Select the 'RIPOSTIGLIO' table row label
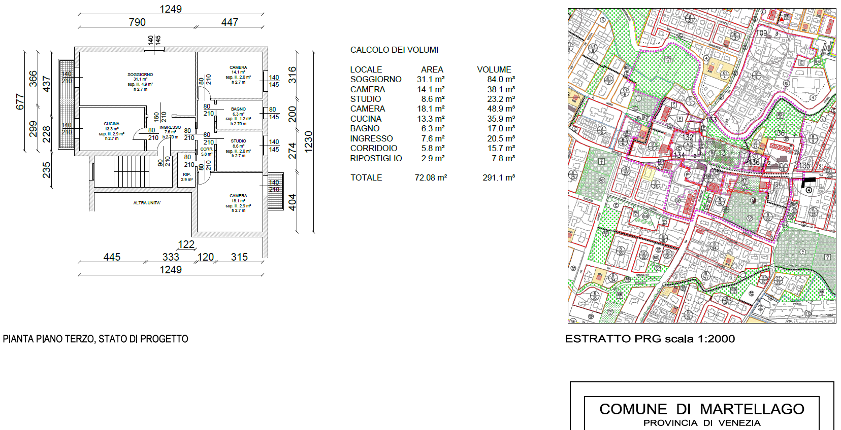Viewport: 841px width, 430px height. (x=376, y=158)
